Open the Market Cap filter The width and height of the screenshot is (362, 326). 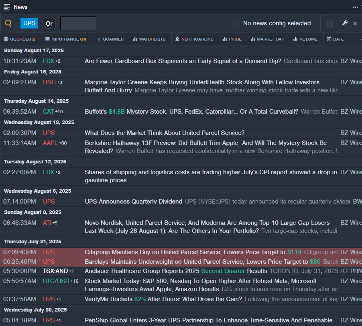tap(267, 39)
